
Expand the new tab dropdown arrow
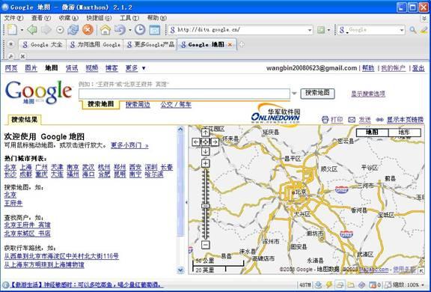[22, 30]
